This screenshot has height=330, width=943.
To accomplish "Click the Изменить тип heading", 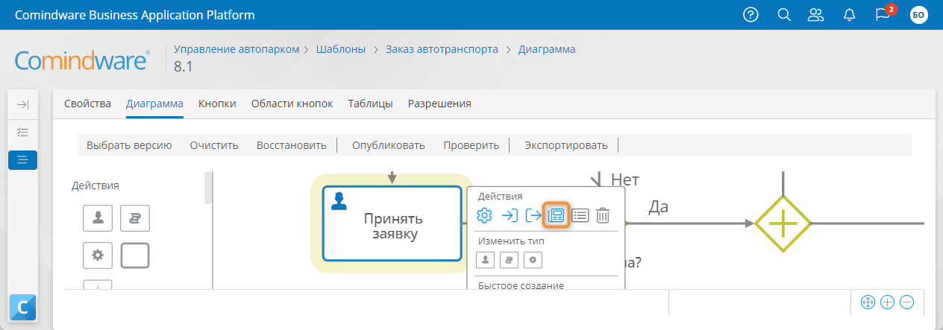I will pos(511,241).
